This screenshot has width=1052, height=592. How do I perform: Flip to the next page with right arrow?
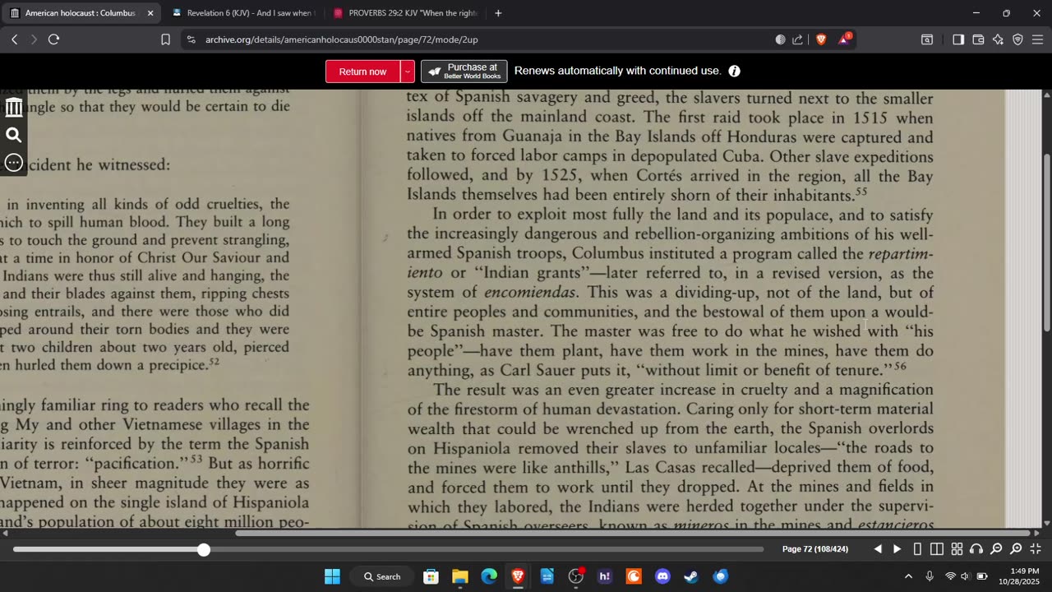pyautogui.click(x=897, y=549)
